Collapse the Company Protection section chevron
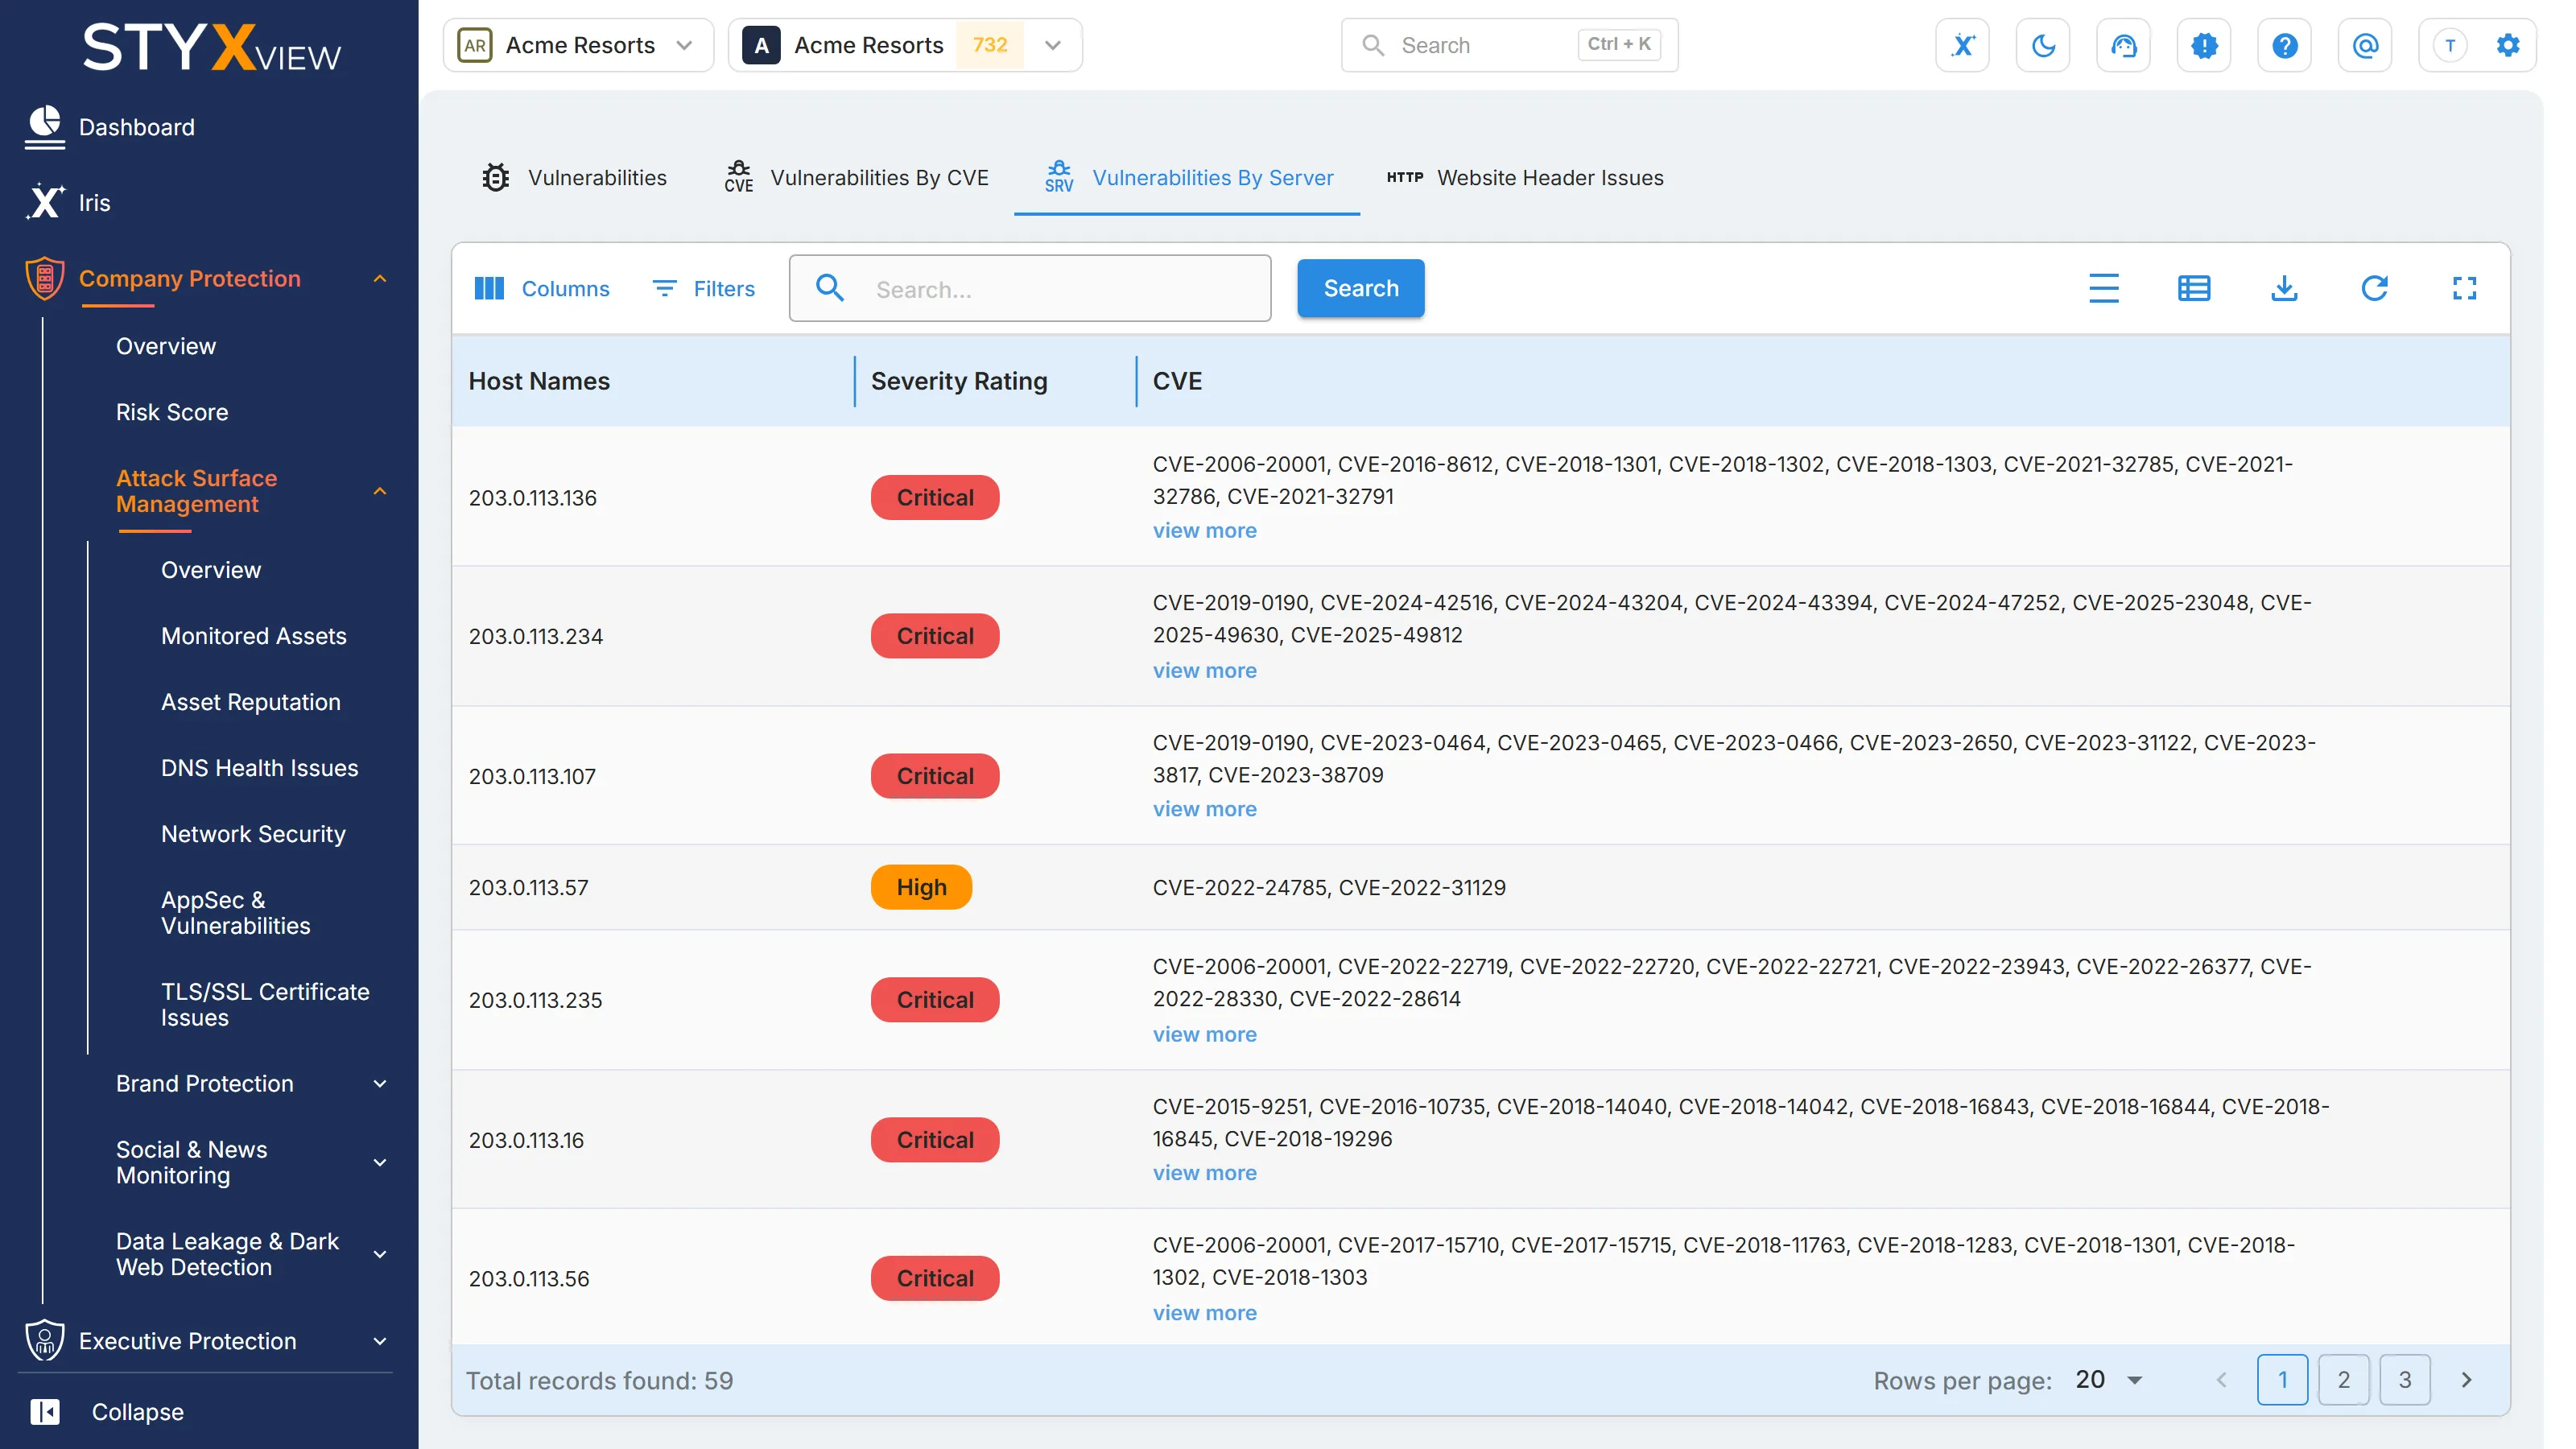This screenshot has height=1449, width=2576. (x=380, y=279)
